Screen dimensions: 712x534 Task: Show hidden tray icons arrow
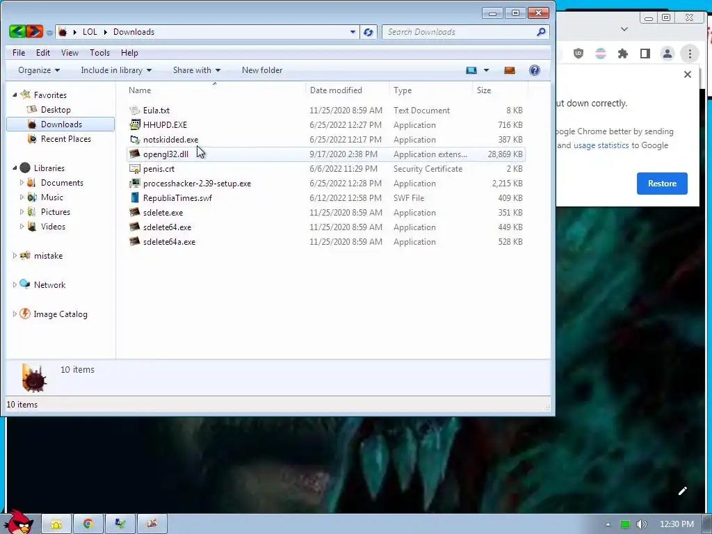(x=608, y=524)
